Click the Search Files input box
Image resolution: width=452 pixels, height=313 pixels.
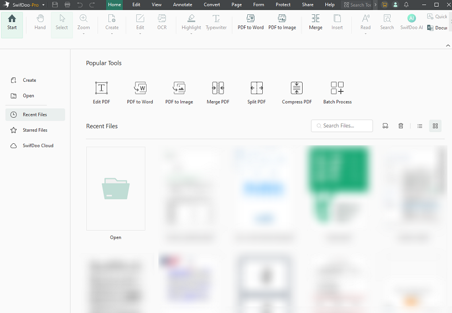click(x=342, y=126)
